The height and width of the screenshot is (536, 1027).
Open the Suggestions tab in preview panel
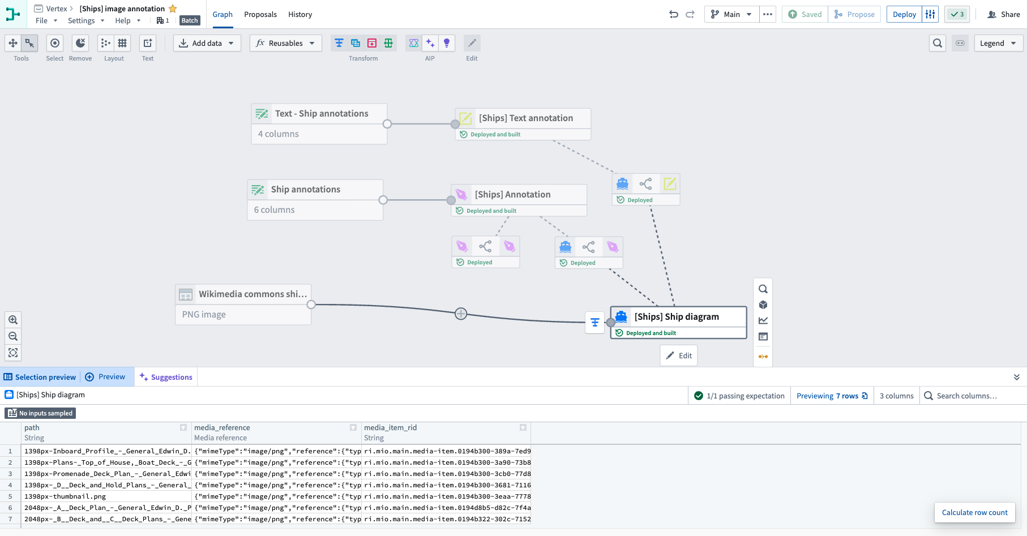[x=166, y=377]
